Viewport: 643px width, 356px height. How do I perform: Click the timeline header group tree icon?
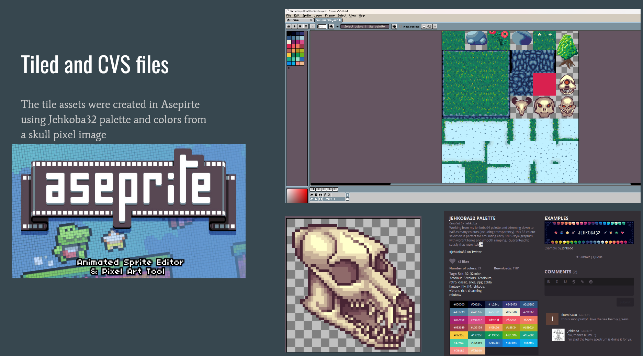point(325,195)
